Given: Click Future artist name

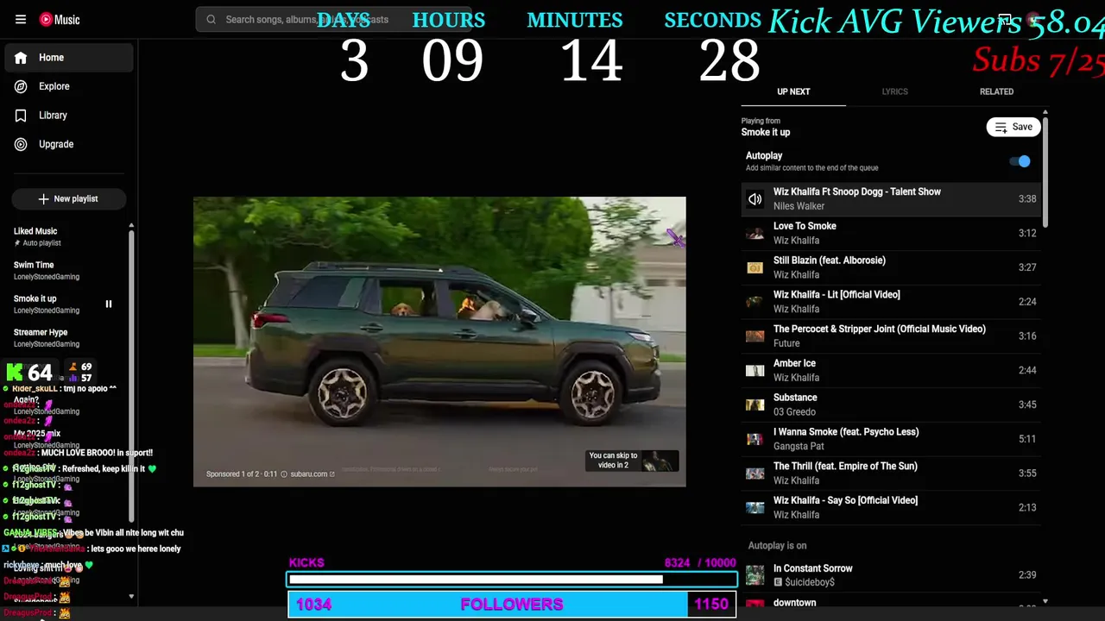Looking at the screenshot, I should click(x=786, y=343).
